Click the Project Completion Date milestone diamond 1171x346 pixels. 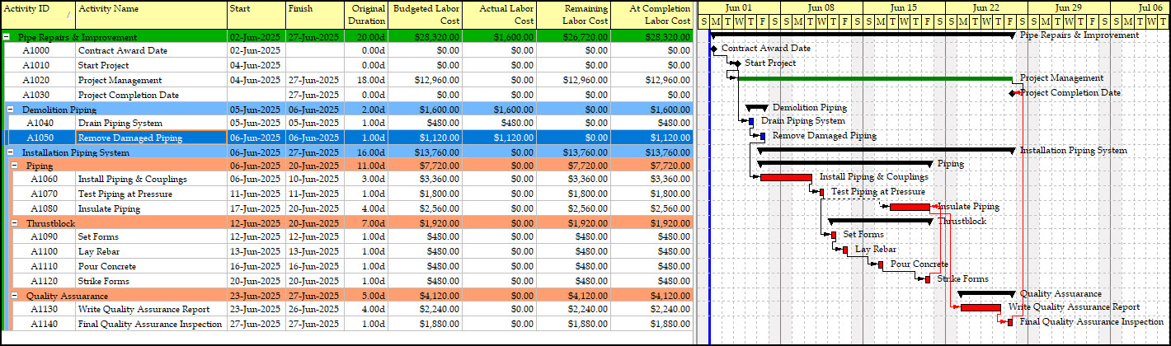point(1013,93)
